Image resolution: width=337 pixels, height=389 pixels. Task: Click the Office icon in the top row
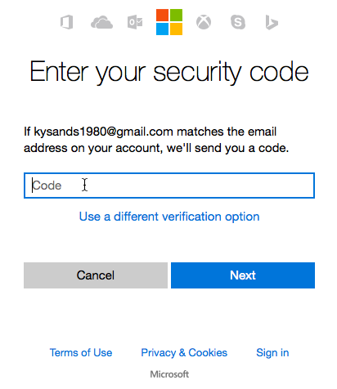click(x=67, y=22)
